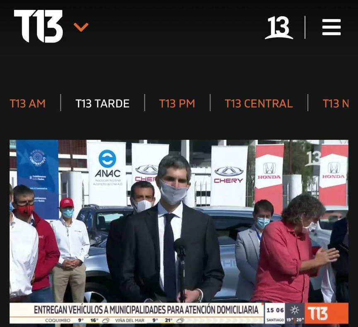Open the T13 CENTRAL tab
Image resolution: width=358 pixels, height=327 pixels.
(x=258, y=103)
